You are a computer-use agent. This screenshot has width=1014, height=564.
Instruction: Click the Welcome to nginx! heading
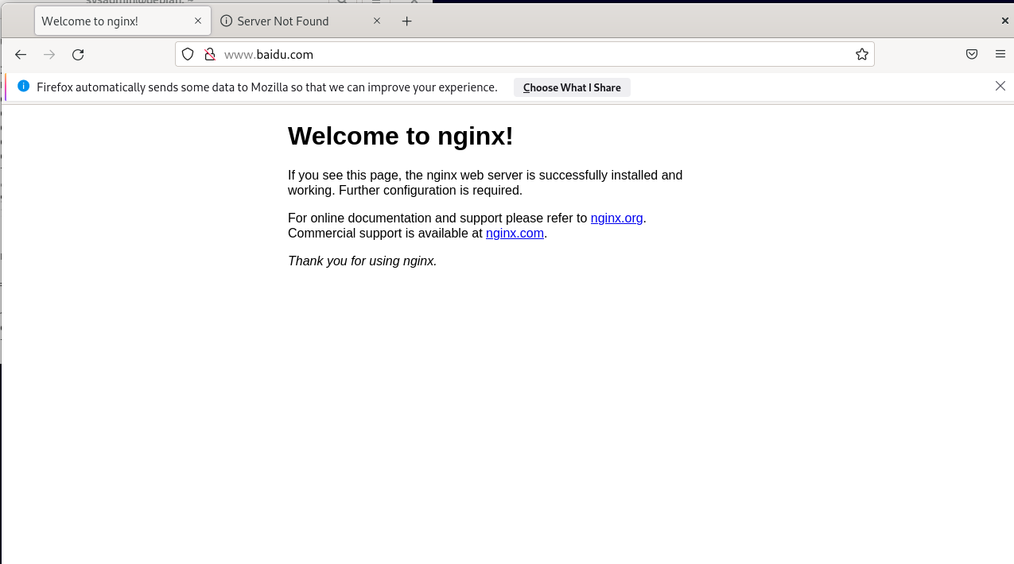point(400,136)
